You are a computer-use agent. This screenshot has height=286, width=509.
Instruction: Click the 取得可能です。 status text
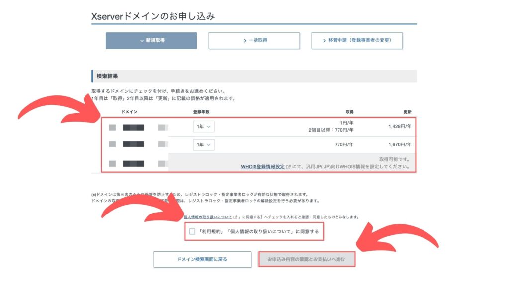[394, 159]
